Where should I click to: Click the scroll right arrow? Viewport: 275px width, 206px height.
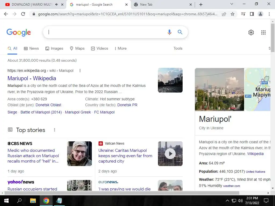pyautogui.click(x=268, y=193)
